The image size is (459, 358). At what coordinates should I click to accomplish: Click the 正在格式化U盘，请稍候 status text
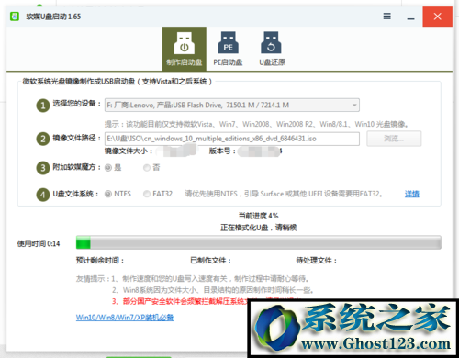[259, 228]
